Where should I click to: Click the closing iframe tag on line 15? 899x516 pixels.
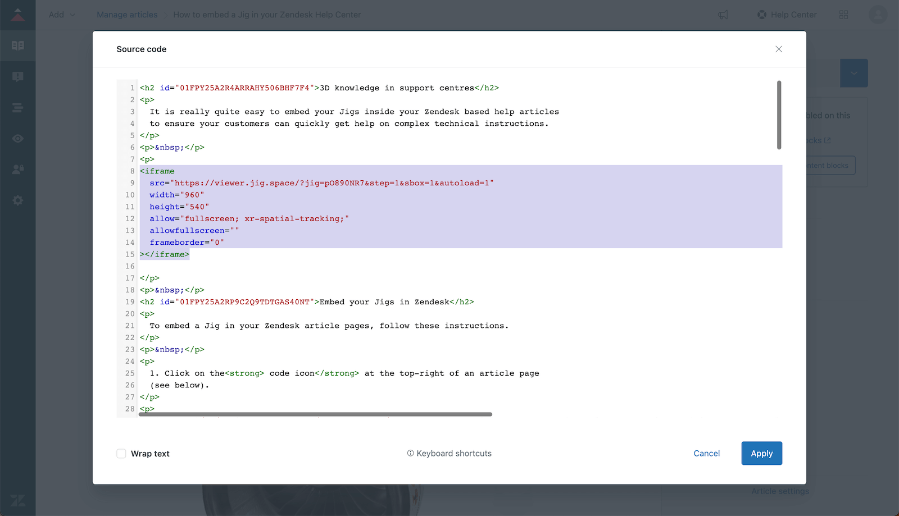(x=165, y=254)
